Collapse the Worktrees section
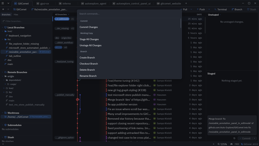 (2, 113)
